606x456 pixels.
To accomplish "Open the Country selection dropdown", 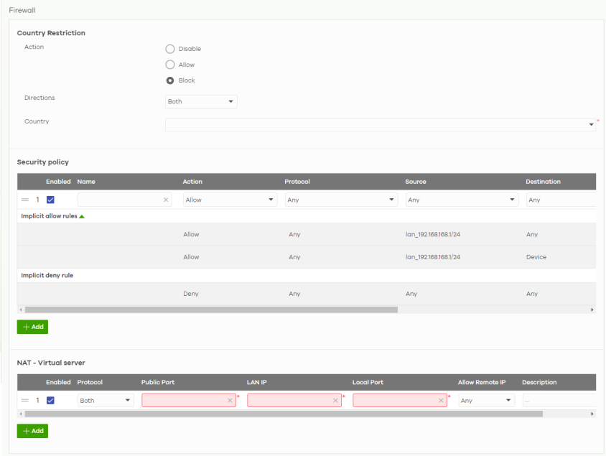I will (381, 125).
